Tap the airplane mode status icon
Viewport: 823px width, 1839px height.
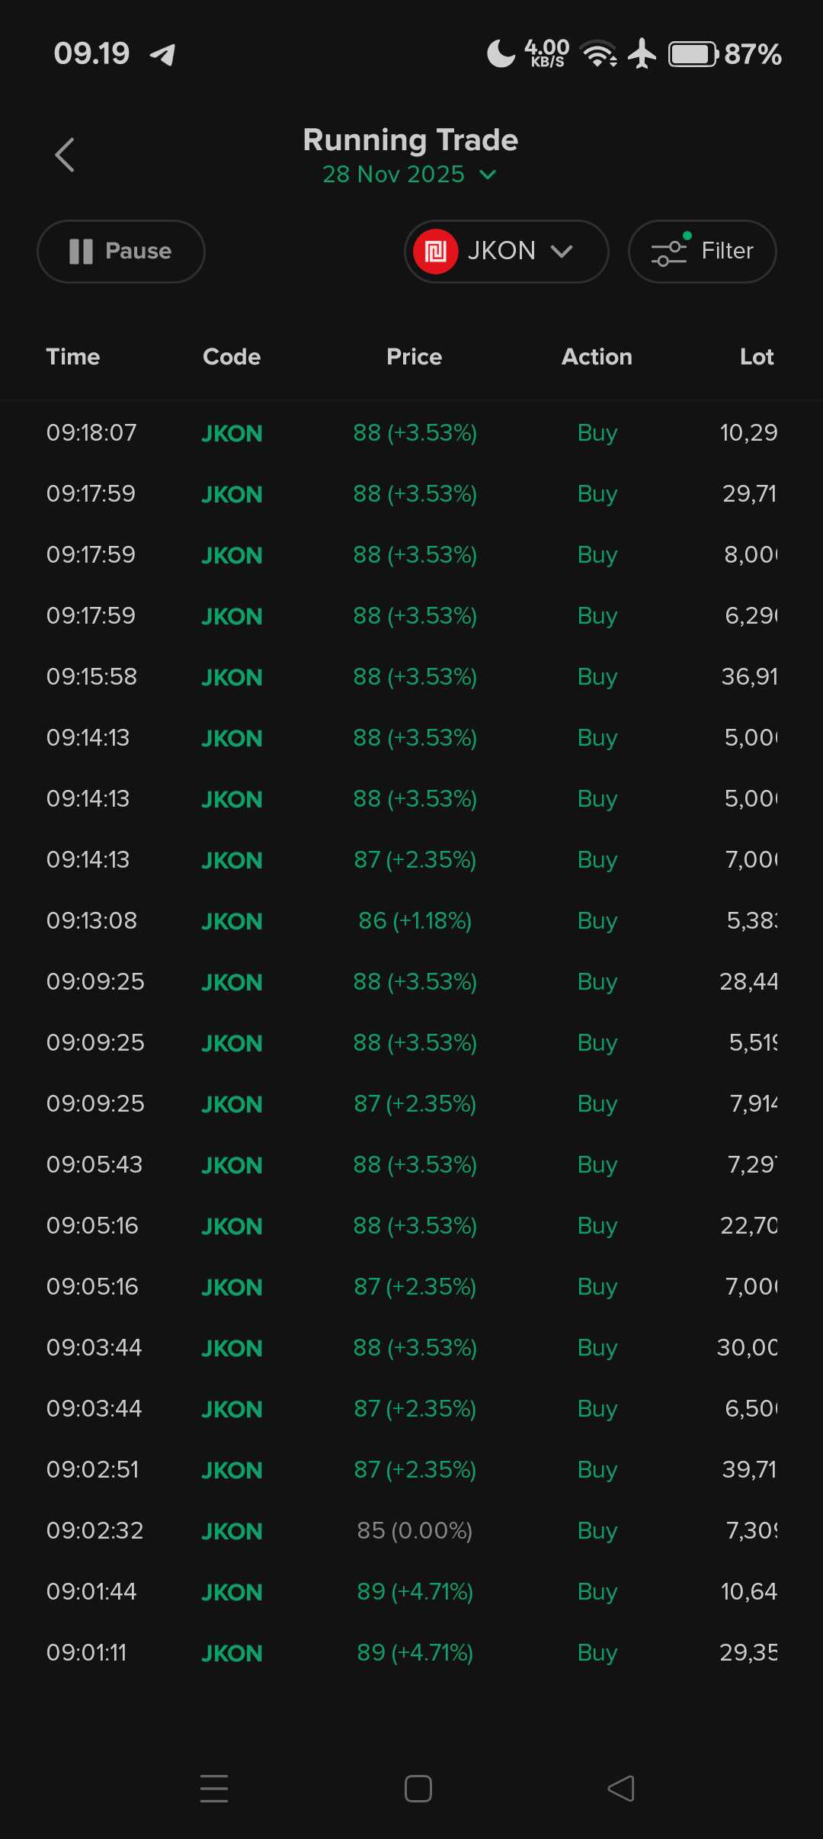[x=642, y=54]
